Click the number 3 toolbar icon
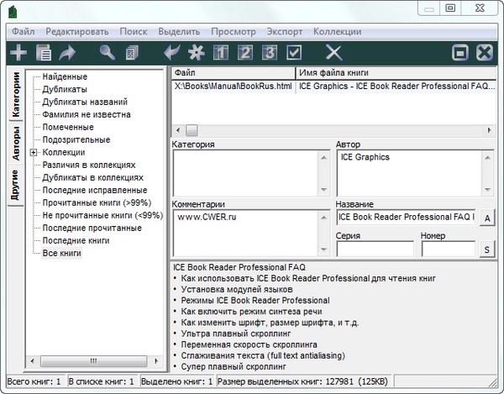The image size is (504, 394). pos(270,53)
